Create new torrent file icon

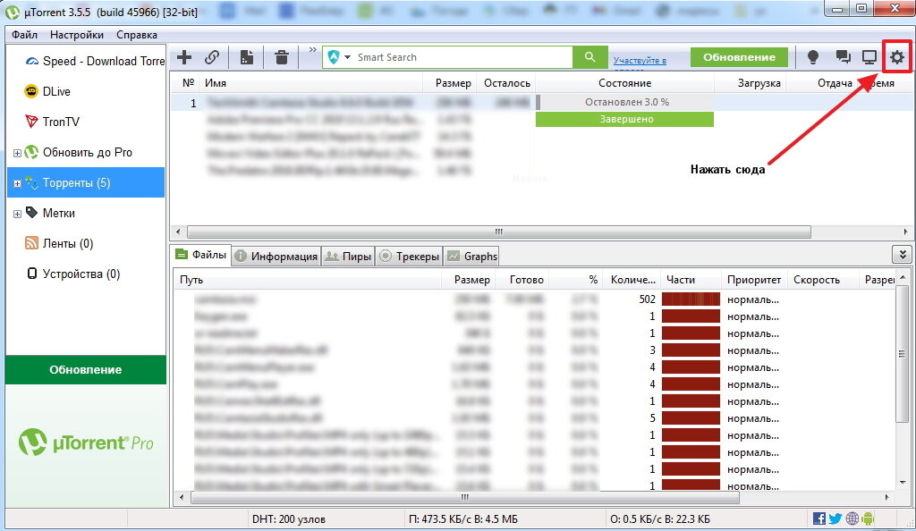pos(247,57)
